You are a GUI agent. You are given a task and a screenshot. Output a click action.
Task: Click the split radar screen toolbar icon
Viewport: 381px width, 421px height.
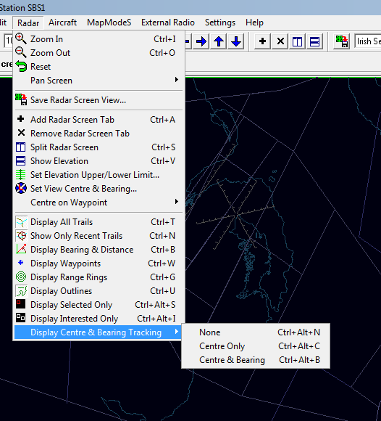click(x=298, y=41)
